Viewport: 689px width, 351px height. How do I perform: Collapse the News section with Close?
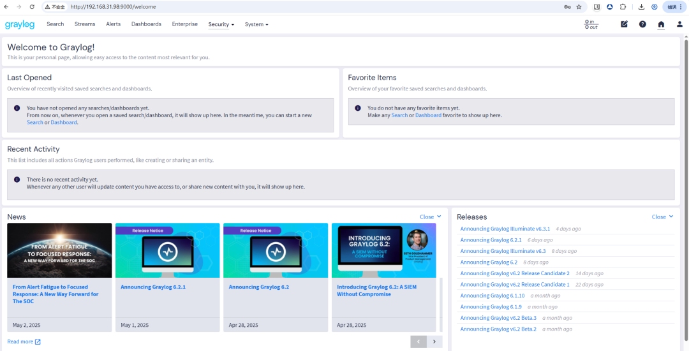pos(430,217)
